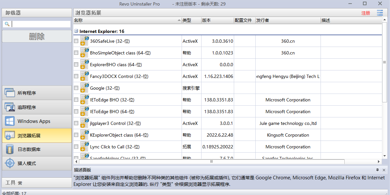
Task: Pin the 描述面板 panel using pin icon
Action: (x=377, y=170)
